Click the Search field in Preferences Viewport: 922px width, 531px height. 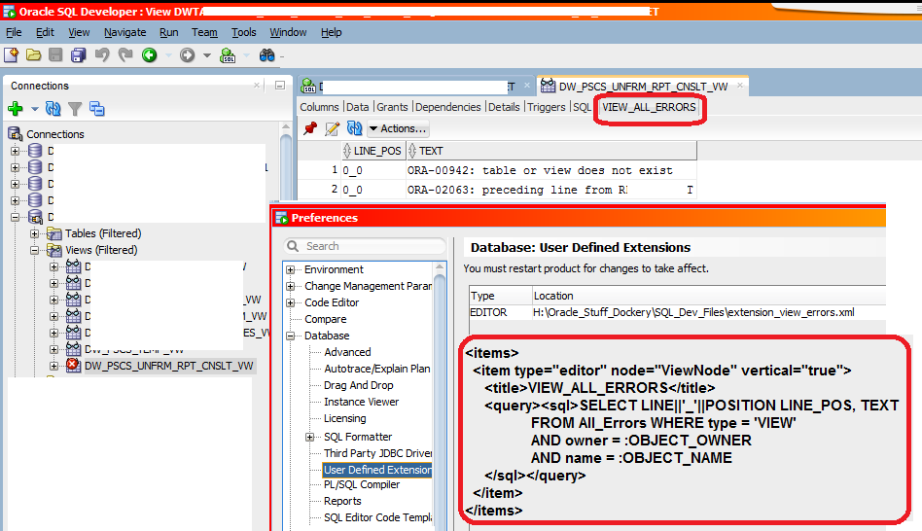click(x=365, y=246)
